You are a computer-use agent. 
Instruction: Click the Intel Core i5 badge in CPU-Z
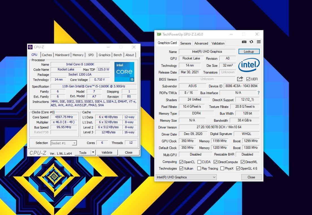click(x=124, y=72)
